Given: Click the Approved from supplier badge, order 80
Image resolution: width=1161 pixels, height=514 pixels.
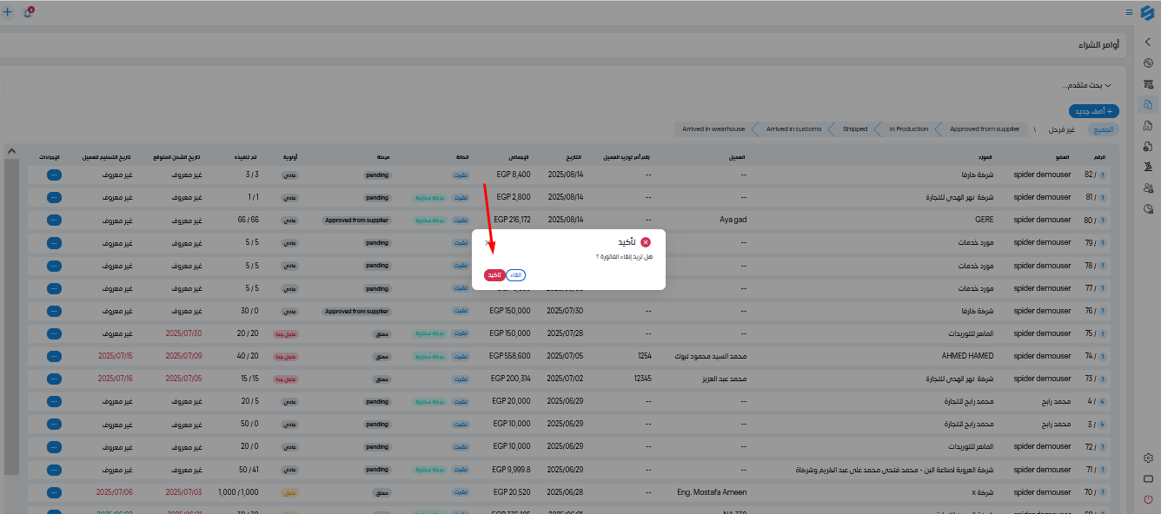Looking at the screenshot, I should (356, 221).
